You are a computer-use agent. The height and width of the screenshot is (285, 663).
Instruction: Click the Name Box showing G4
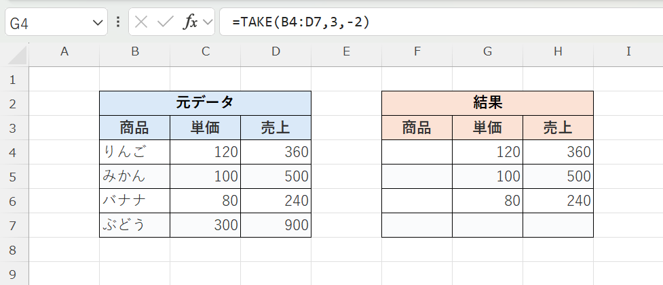point(48,22)
